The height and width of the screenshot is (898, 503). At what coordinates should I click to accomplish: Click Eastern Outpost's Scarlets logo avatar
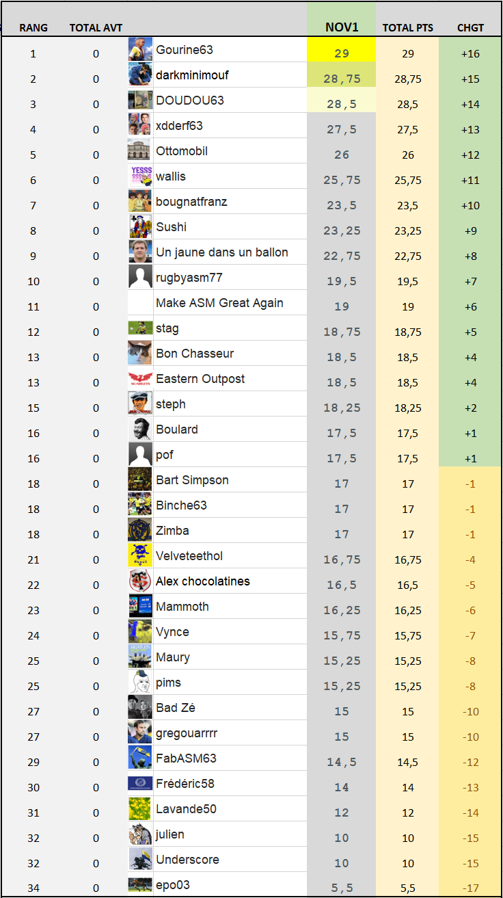[x=140, y=379]
